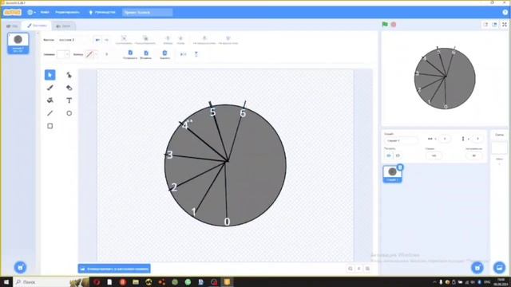Click the outline width field
Screen dimensions: 511x287
tap(107, 54)
